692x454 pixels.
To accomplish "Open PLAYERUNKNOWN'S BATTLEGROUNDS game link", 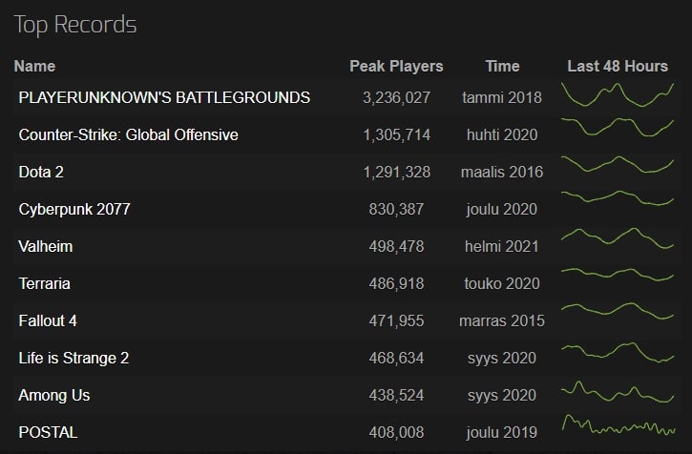I will pyautogui.click(x=164, y=97).
